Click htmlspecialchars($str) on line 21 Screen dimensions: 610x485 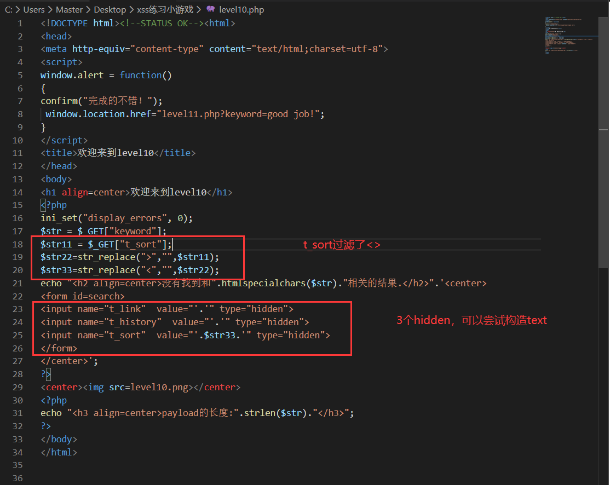point(279,283)
